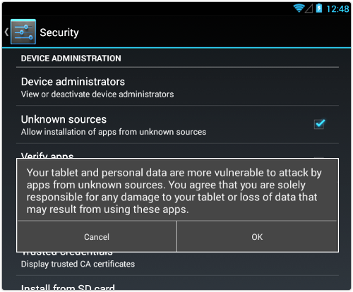Tap the Device Administration section header
This screenshot has width=353, height=292.
(71, 59)
